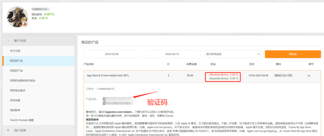Click the 条款和条件 heading
Screen dimensions: 324x136
click(x=92, y=120)
